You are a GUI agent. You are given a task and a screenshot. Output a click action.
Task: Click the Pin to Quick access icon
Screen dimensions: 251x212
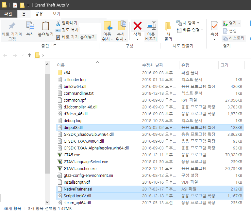[x=12, y=26]
